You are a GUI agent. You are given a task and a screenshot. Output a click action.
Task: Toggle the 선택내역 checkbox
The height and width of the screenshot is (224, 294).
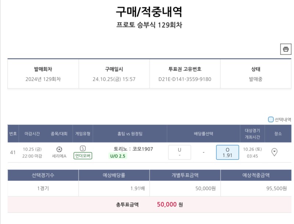pos(271,119)
